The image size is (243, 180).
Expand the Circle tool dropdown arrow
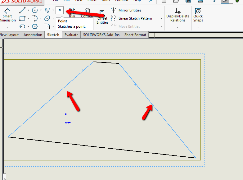(41, 10)
